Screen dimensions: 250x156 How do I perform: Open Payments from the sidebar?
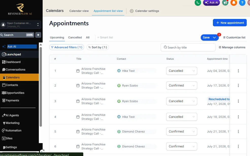(x=19, y=100)
